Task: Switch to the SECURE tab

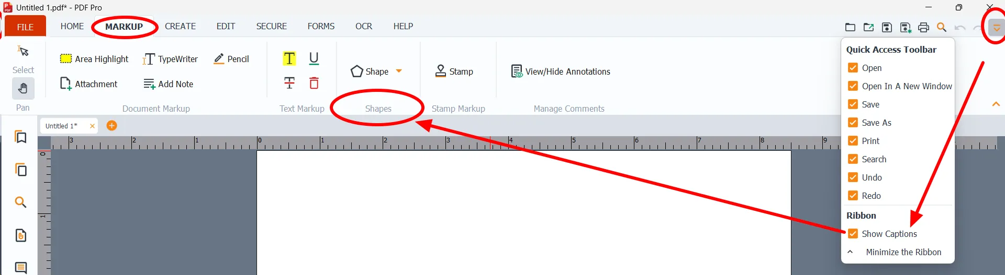Action: click(x=271, y=26)
